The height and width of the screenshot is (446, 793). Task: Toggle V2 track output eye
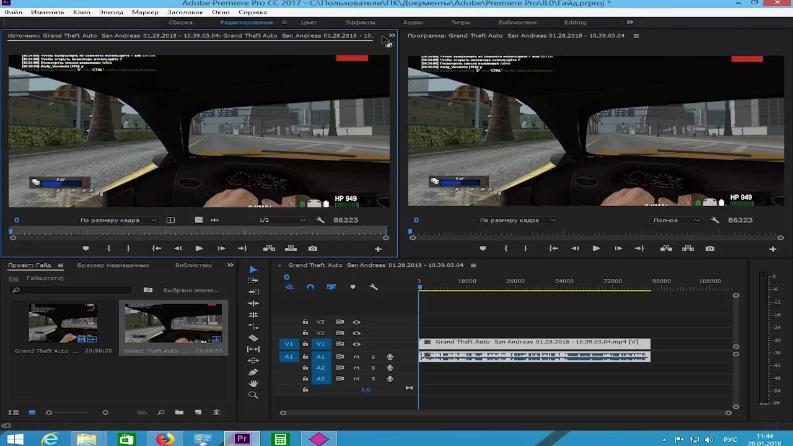[x=356, y=333]
